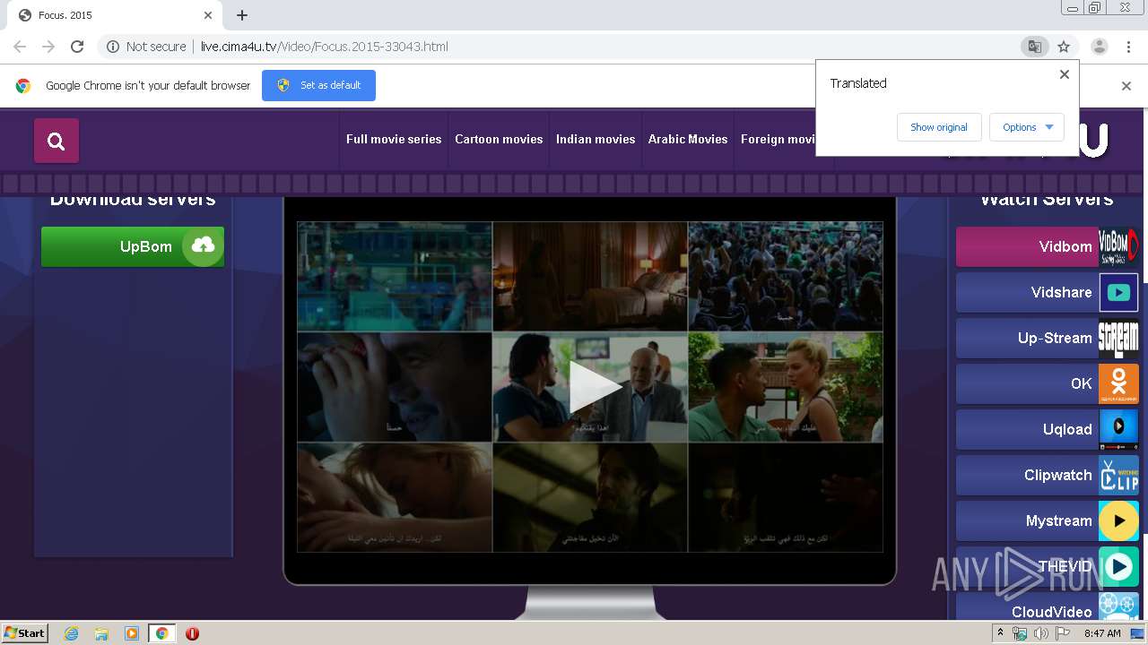Go back to the previous page
Image resolution: width=1148 pixels, height=645 pixels.
click(20, 47)
